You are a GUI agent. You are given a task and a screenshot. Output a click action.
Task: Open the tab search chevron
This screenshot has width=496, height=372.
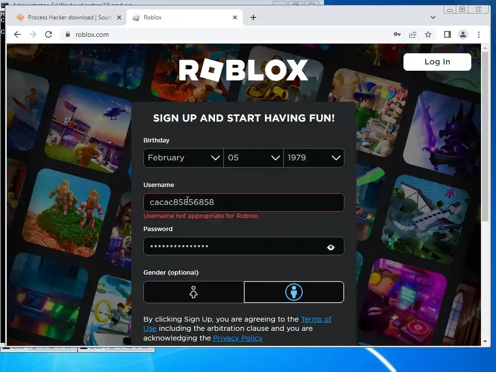coord(433,17)
